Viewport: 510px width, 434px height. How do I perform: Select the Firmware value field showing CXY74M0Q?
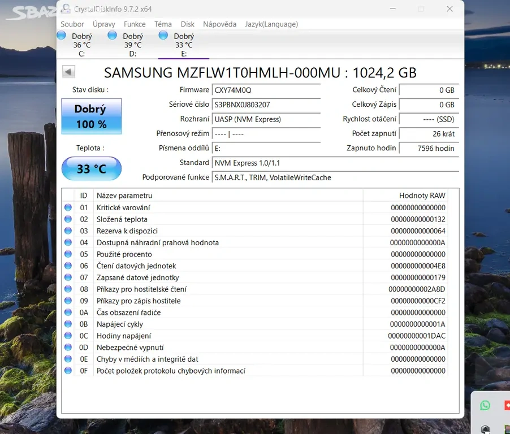click(266, 90)
